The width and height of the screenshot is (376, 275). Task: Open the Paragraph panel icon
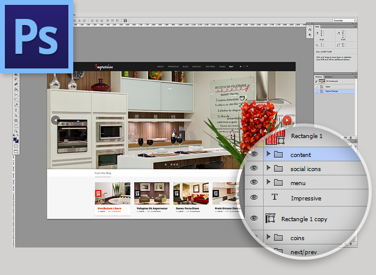310,35
